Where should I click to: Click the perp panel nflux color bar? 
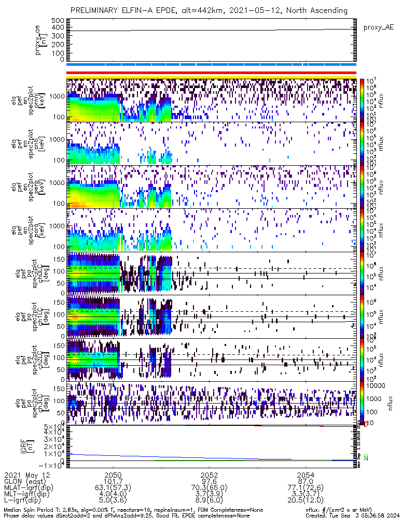362,187
